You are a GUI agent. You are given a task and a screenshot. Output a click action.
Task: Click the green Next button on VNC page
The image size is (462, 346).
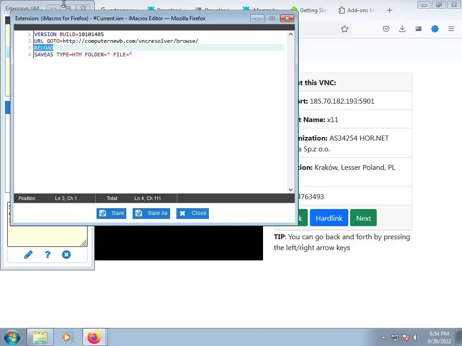coord(363,218)
